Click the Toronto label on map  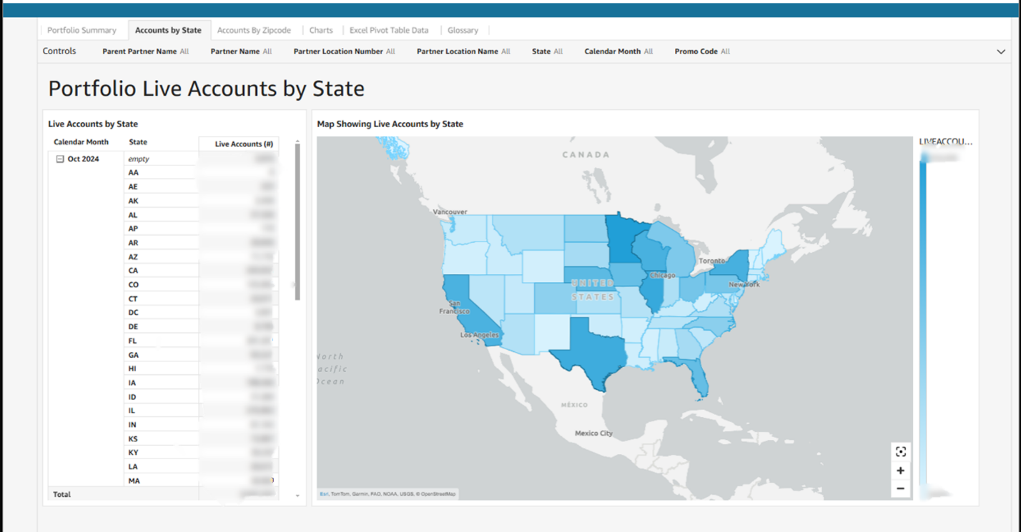click(712, 261)
